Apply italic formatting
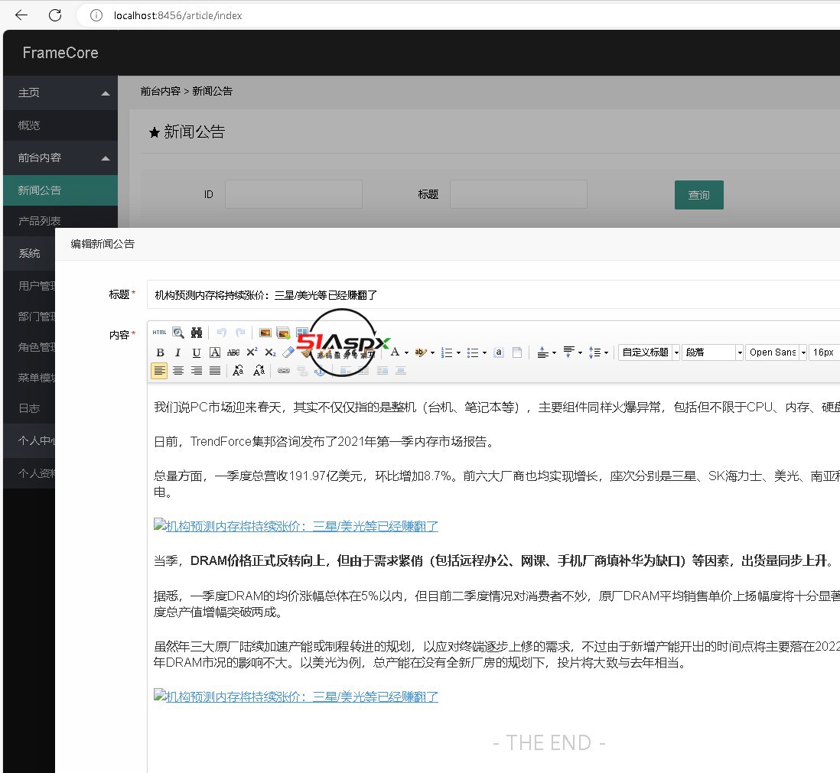The width and height of the screenshot is (840, 773). tap(177, 352)
